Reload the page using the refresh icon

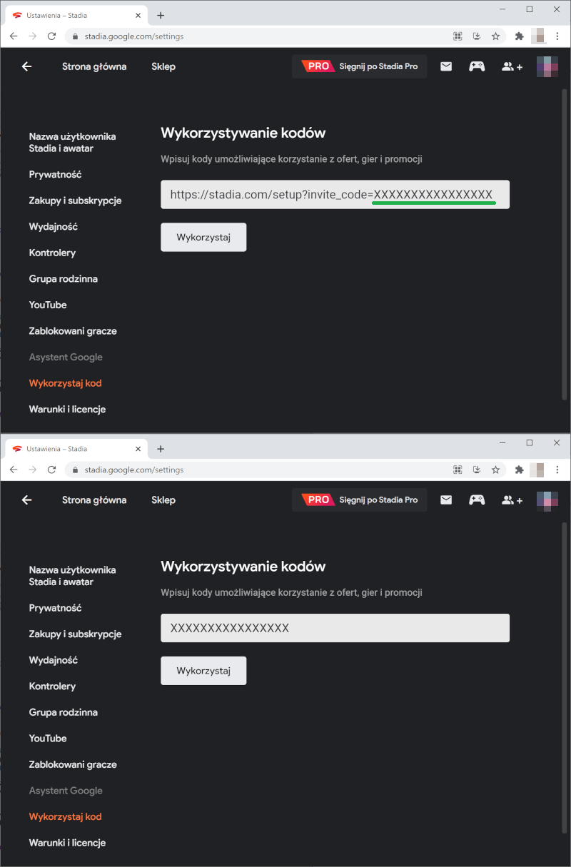point(51,36)
